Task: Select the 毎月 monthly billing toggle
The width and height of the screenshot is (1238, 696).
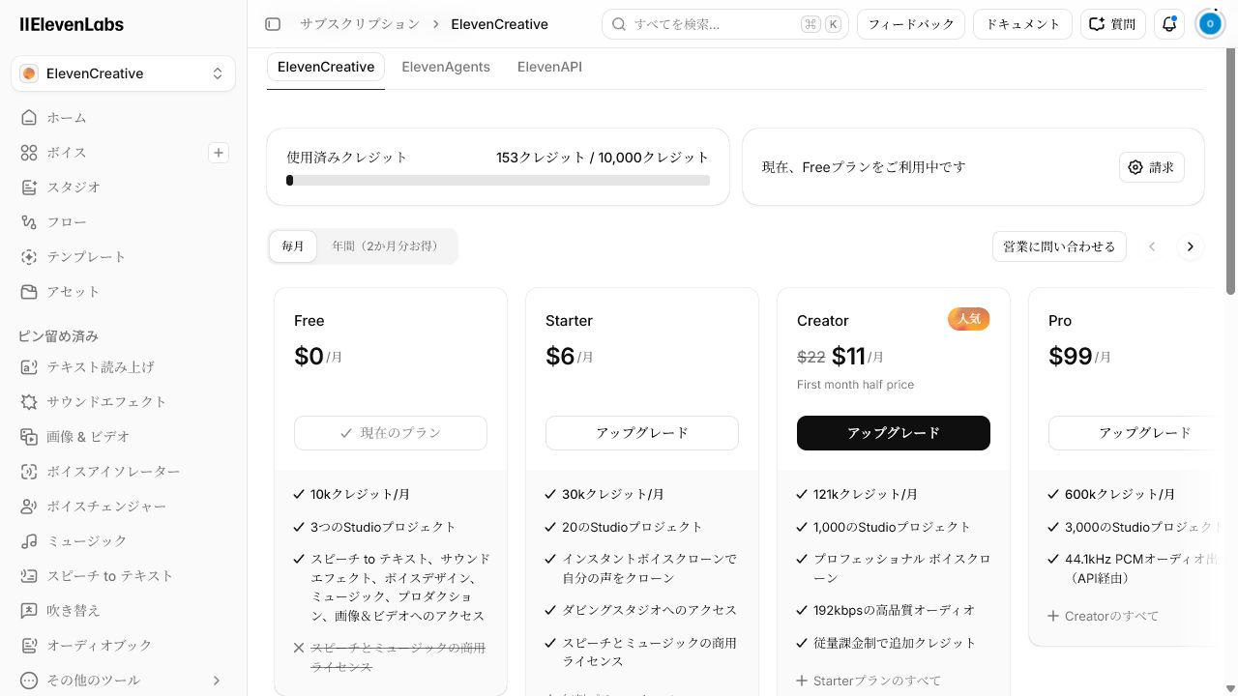Action: click(293, 246)
